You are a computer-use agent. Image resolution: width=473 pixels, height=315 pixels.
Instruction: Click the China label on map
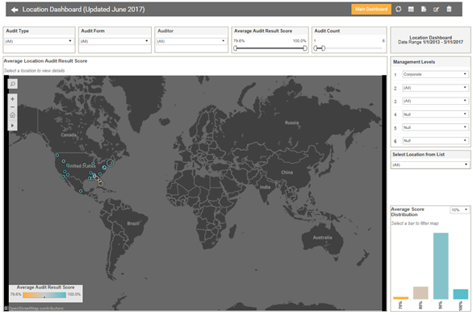(x=287, y=172)
